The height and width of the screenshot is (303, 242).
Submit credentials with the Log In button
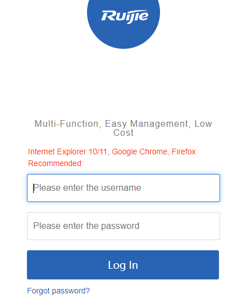(123, 265)
